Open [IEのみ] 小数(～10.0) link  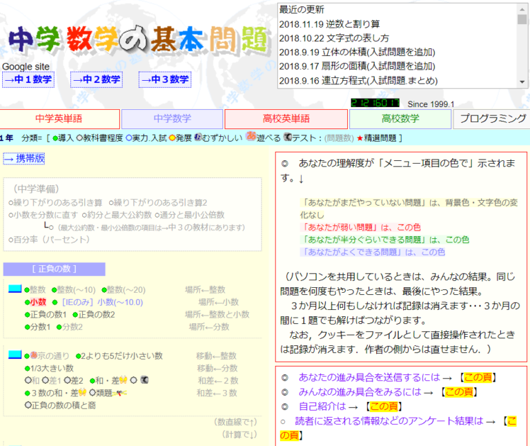[x=102, y=302]
